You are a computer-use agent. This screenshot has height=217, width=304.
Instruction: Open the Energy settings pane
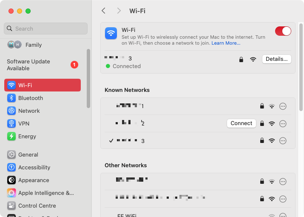point(43,137)
